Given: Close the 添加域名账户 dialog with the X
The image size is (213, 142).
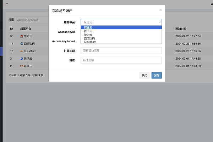Looking at the screenshot, I should point(160,10).
